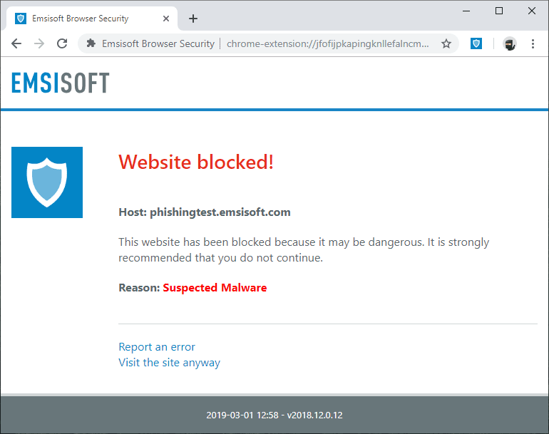Reload the page with refresh icon
Viewport: 549px width, 434px height.
tap(62, 43)
